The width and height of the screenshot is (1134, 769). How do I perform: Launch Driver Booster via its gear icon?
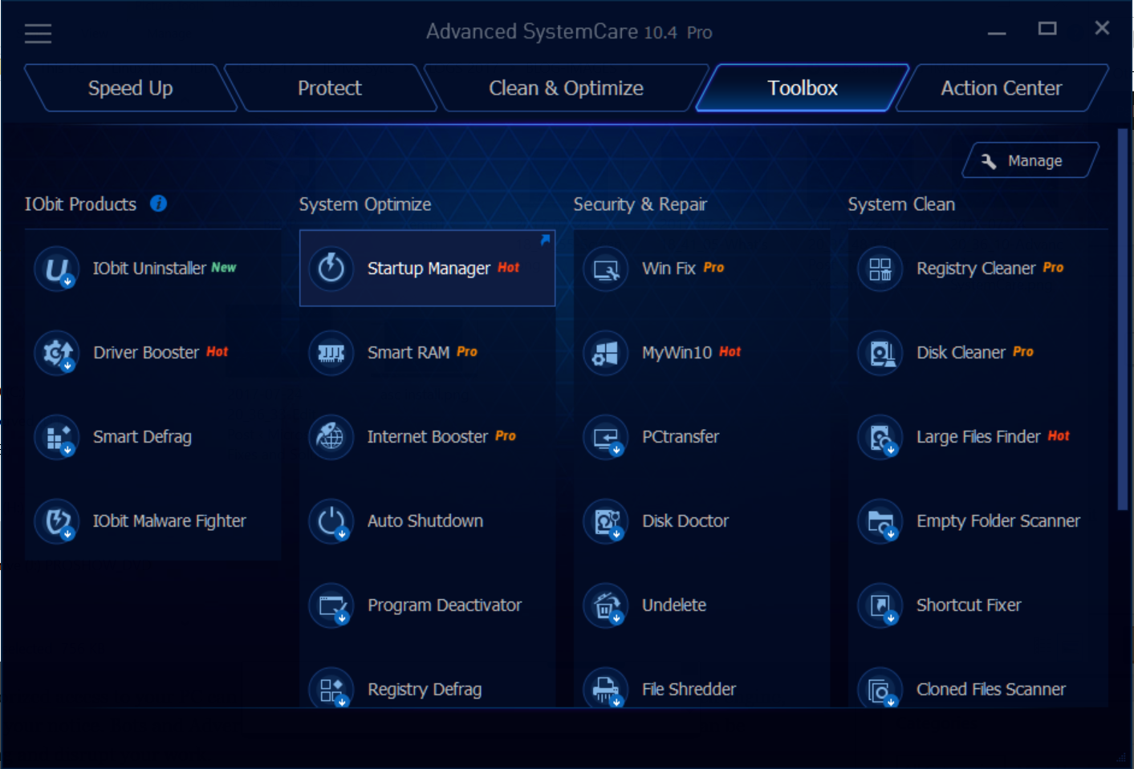point(56,353)
